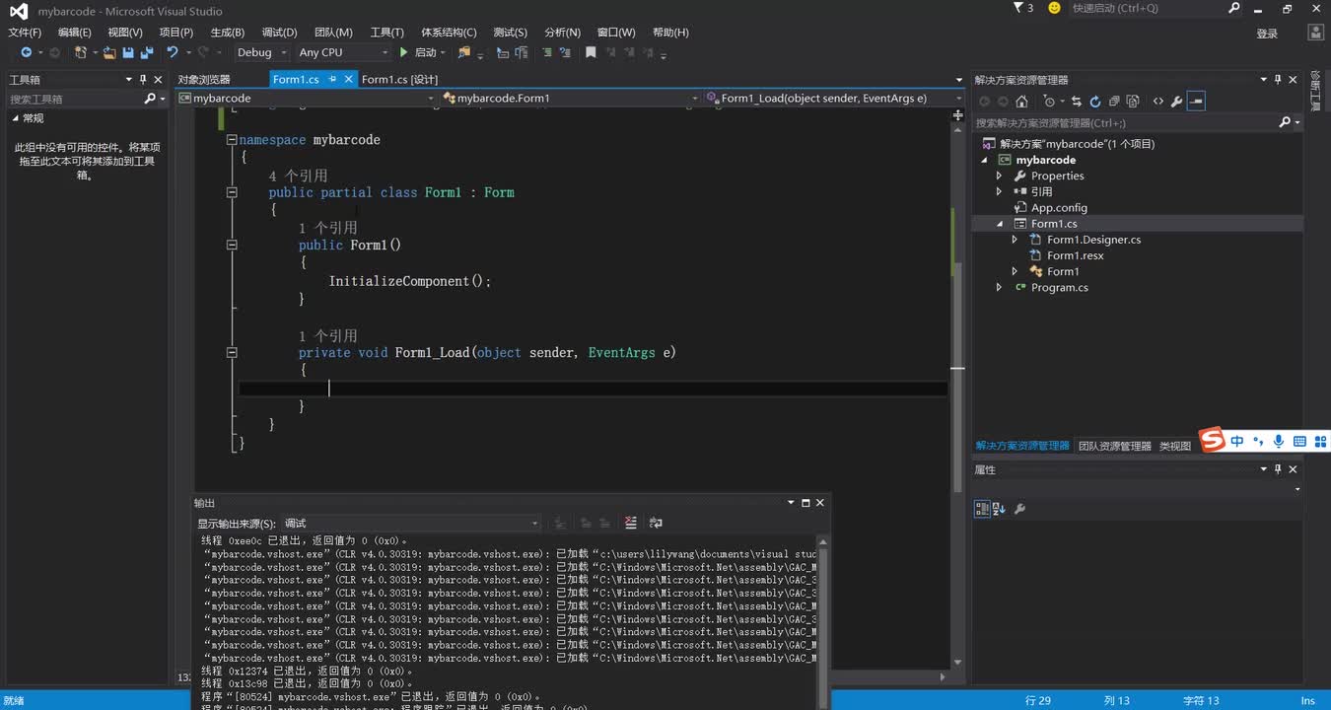Open the 调试(D) menu

(x=279, y=33)
